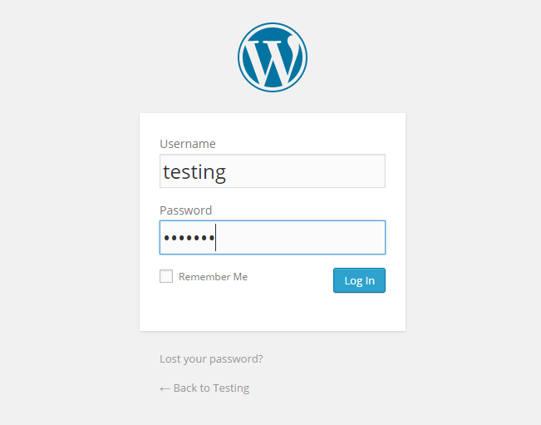Click the left arrow before Back to Testing
The width and height of the screenshot is (541, 425).
coord(165,388)
